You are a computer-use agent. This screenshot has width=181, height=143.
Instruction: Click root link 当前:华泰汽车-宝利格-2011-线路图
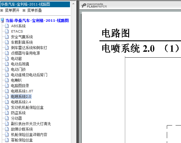[37, 21]
